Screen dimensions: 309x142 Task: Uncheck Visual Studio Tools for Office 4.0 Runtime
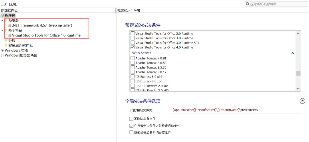(133, 47)
